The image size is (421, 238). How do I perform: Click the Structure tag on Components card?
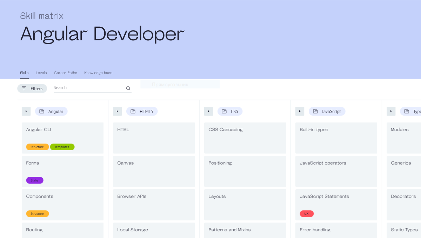[37, 214]
